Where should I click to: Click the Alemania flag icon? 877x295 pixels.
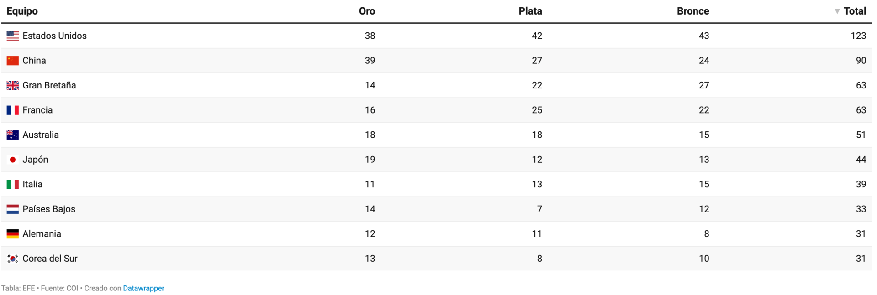pyautogui.click(x=13, y=234)
